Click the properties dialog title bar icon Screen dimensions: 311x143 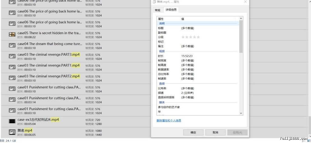tap(154, 2)
